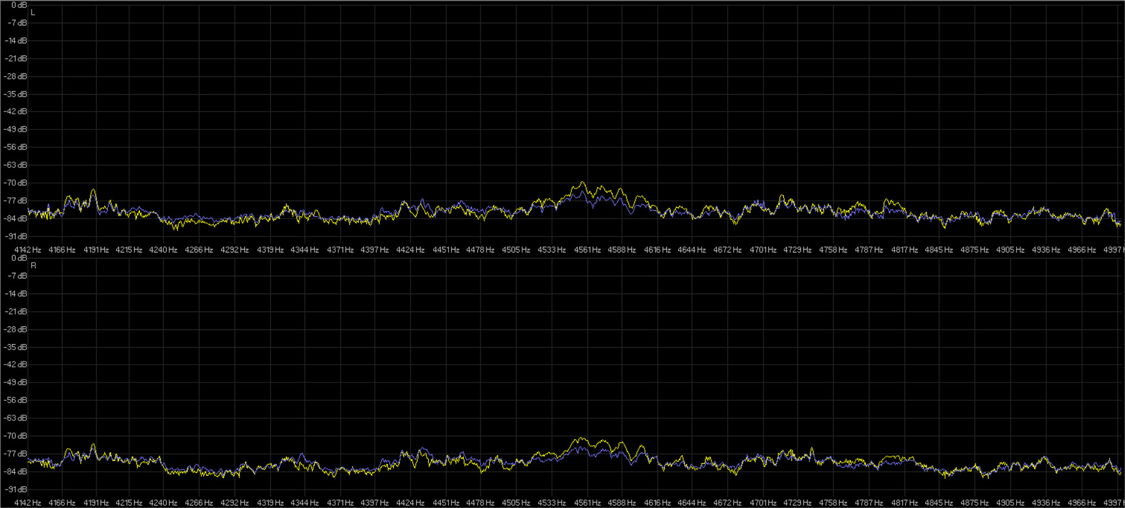Screen dimensions: 1125x508
Task: Select the 4561 Hz label under R channel
Action: point(587,503)
